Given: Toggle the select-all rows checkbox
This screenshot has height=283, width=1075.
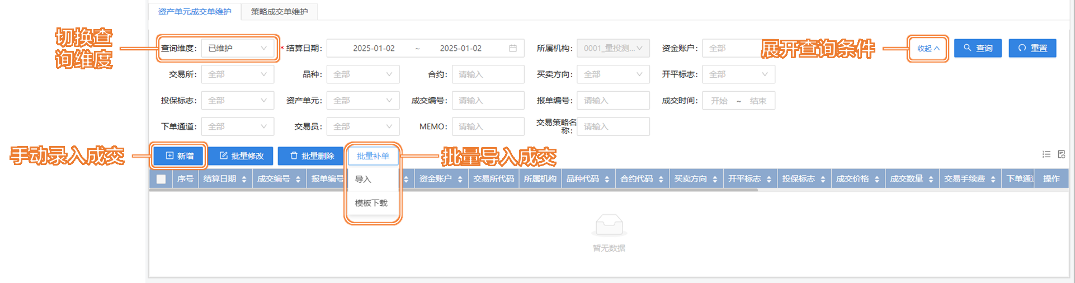Looking at the screenshot, I should pyautogui.click(x=161, y=179).
